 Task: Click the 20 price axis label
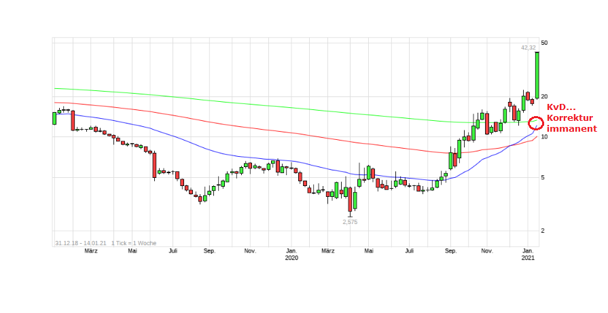click(544, 96)
